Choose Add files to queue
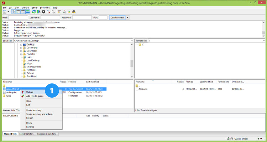Screen dimensions: 267x142 click(41, 96)
